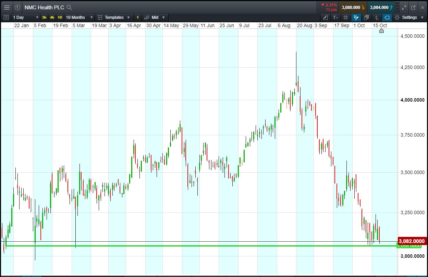The image size is (428, 277).
Task: Open the 1 Day interval dropdown
Action: click(26, 18)
